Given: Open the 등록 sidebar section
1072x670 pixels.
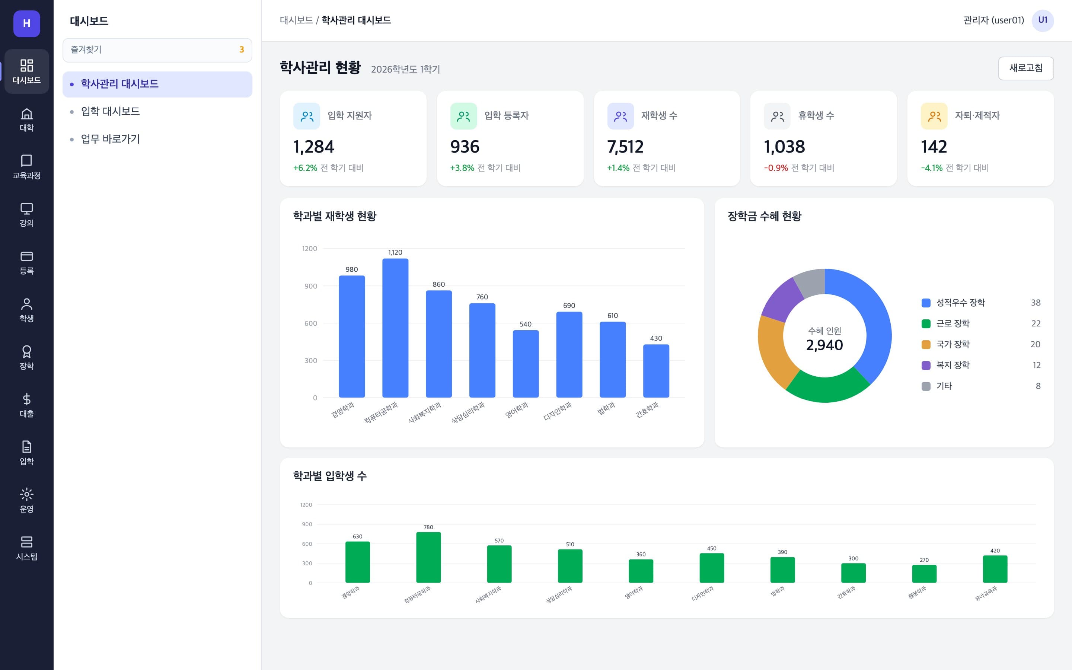Looking at the screenshot, I should (26, 262).
